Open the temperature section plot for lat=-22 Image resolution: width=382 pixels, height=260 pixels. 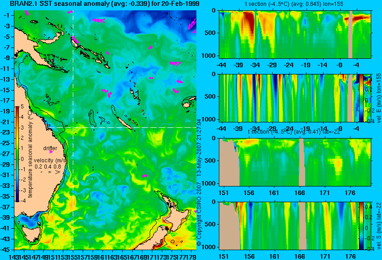tap(295, 162)
